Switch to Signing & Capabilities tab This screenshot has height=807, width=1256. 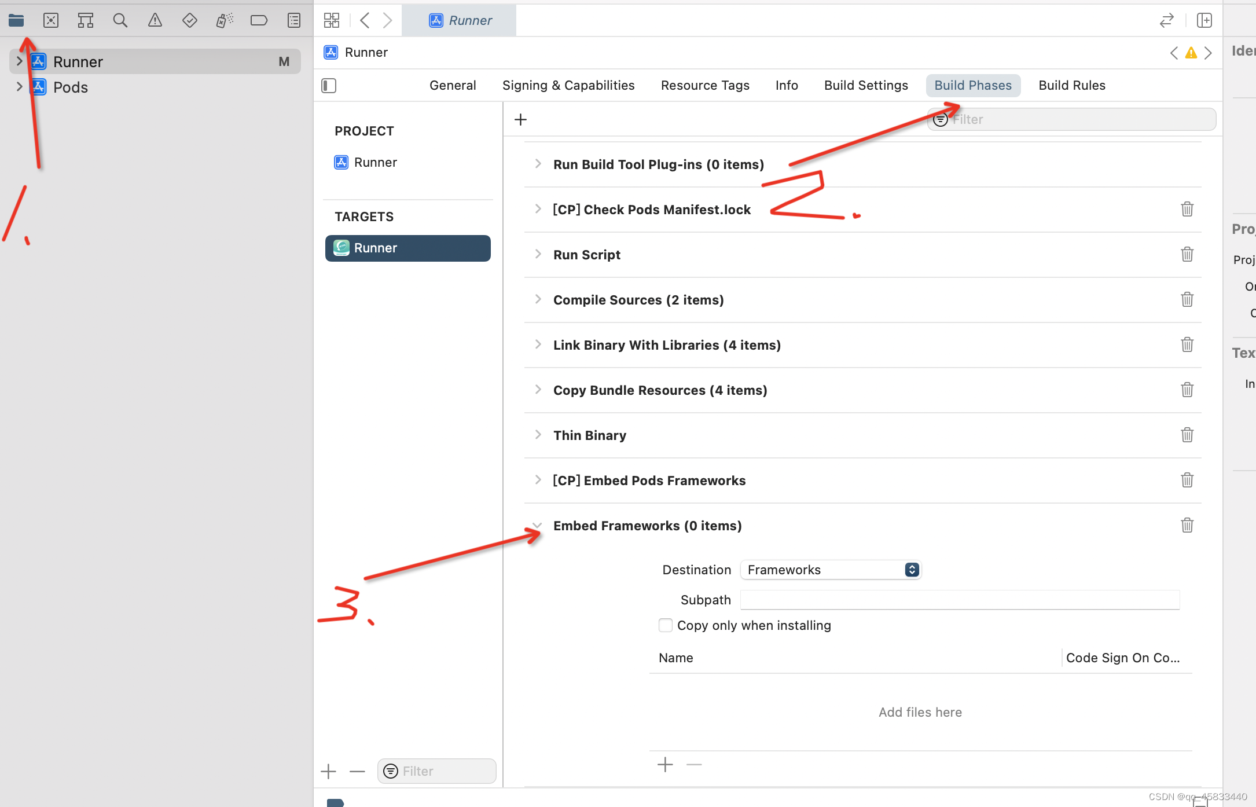point(568,86)
